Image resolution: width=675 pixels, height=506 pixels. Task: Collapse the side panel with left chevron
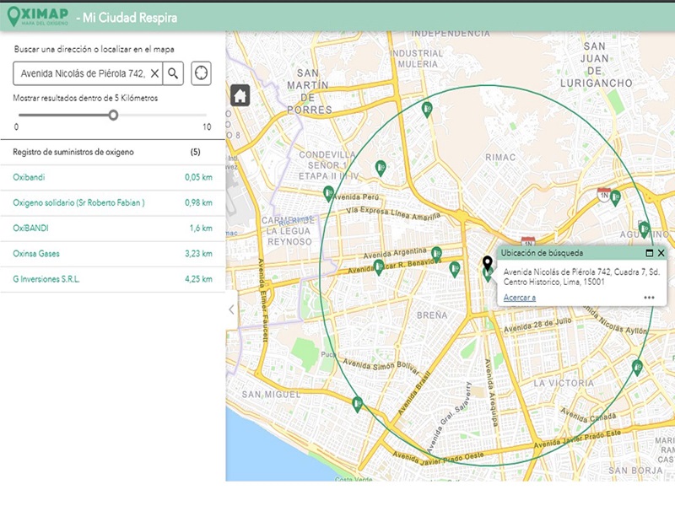231,310
